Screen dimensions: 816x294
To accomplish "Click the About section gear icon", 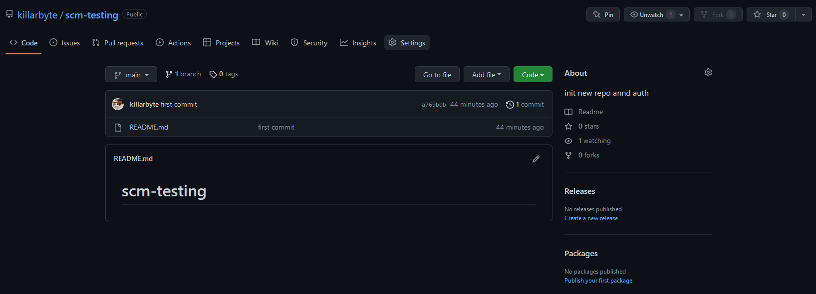I will [708, 73].
